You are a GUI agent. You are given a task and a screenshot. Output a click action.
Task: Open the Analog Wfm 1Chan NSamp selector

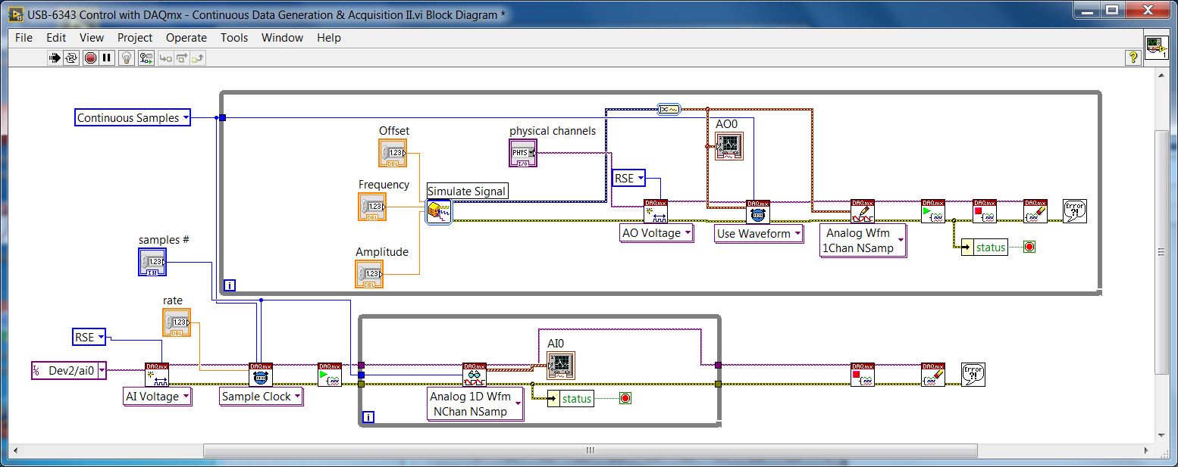click(x=863, y=240)
